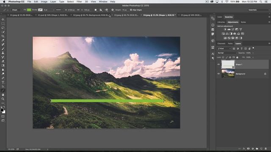Viewport: 271px width, 152px height.
Task: Add a Black & White adjustment
Action: coord(231,34)
